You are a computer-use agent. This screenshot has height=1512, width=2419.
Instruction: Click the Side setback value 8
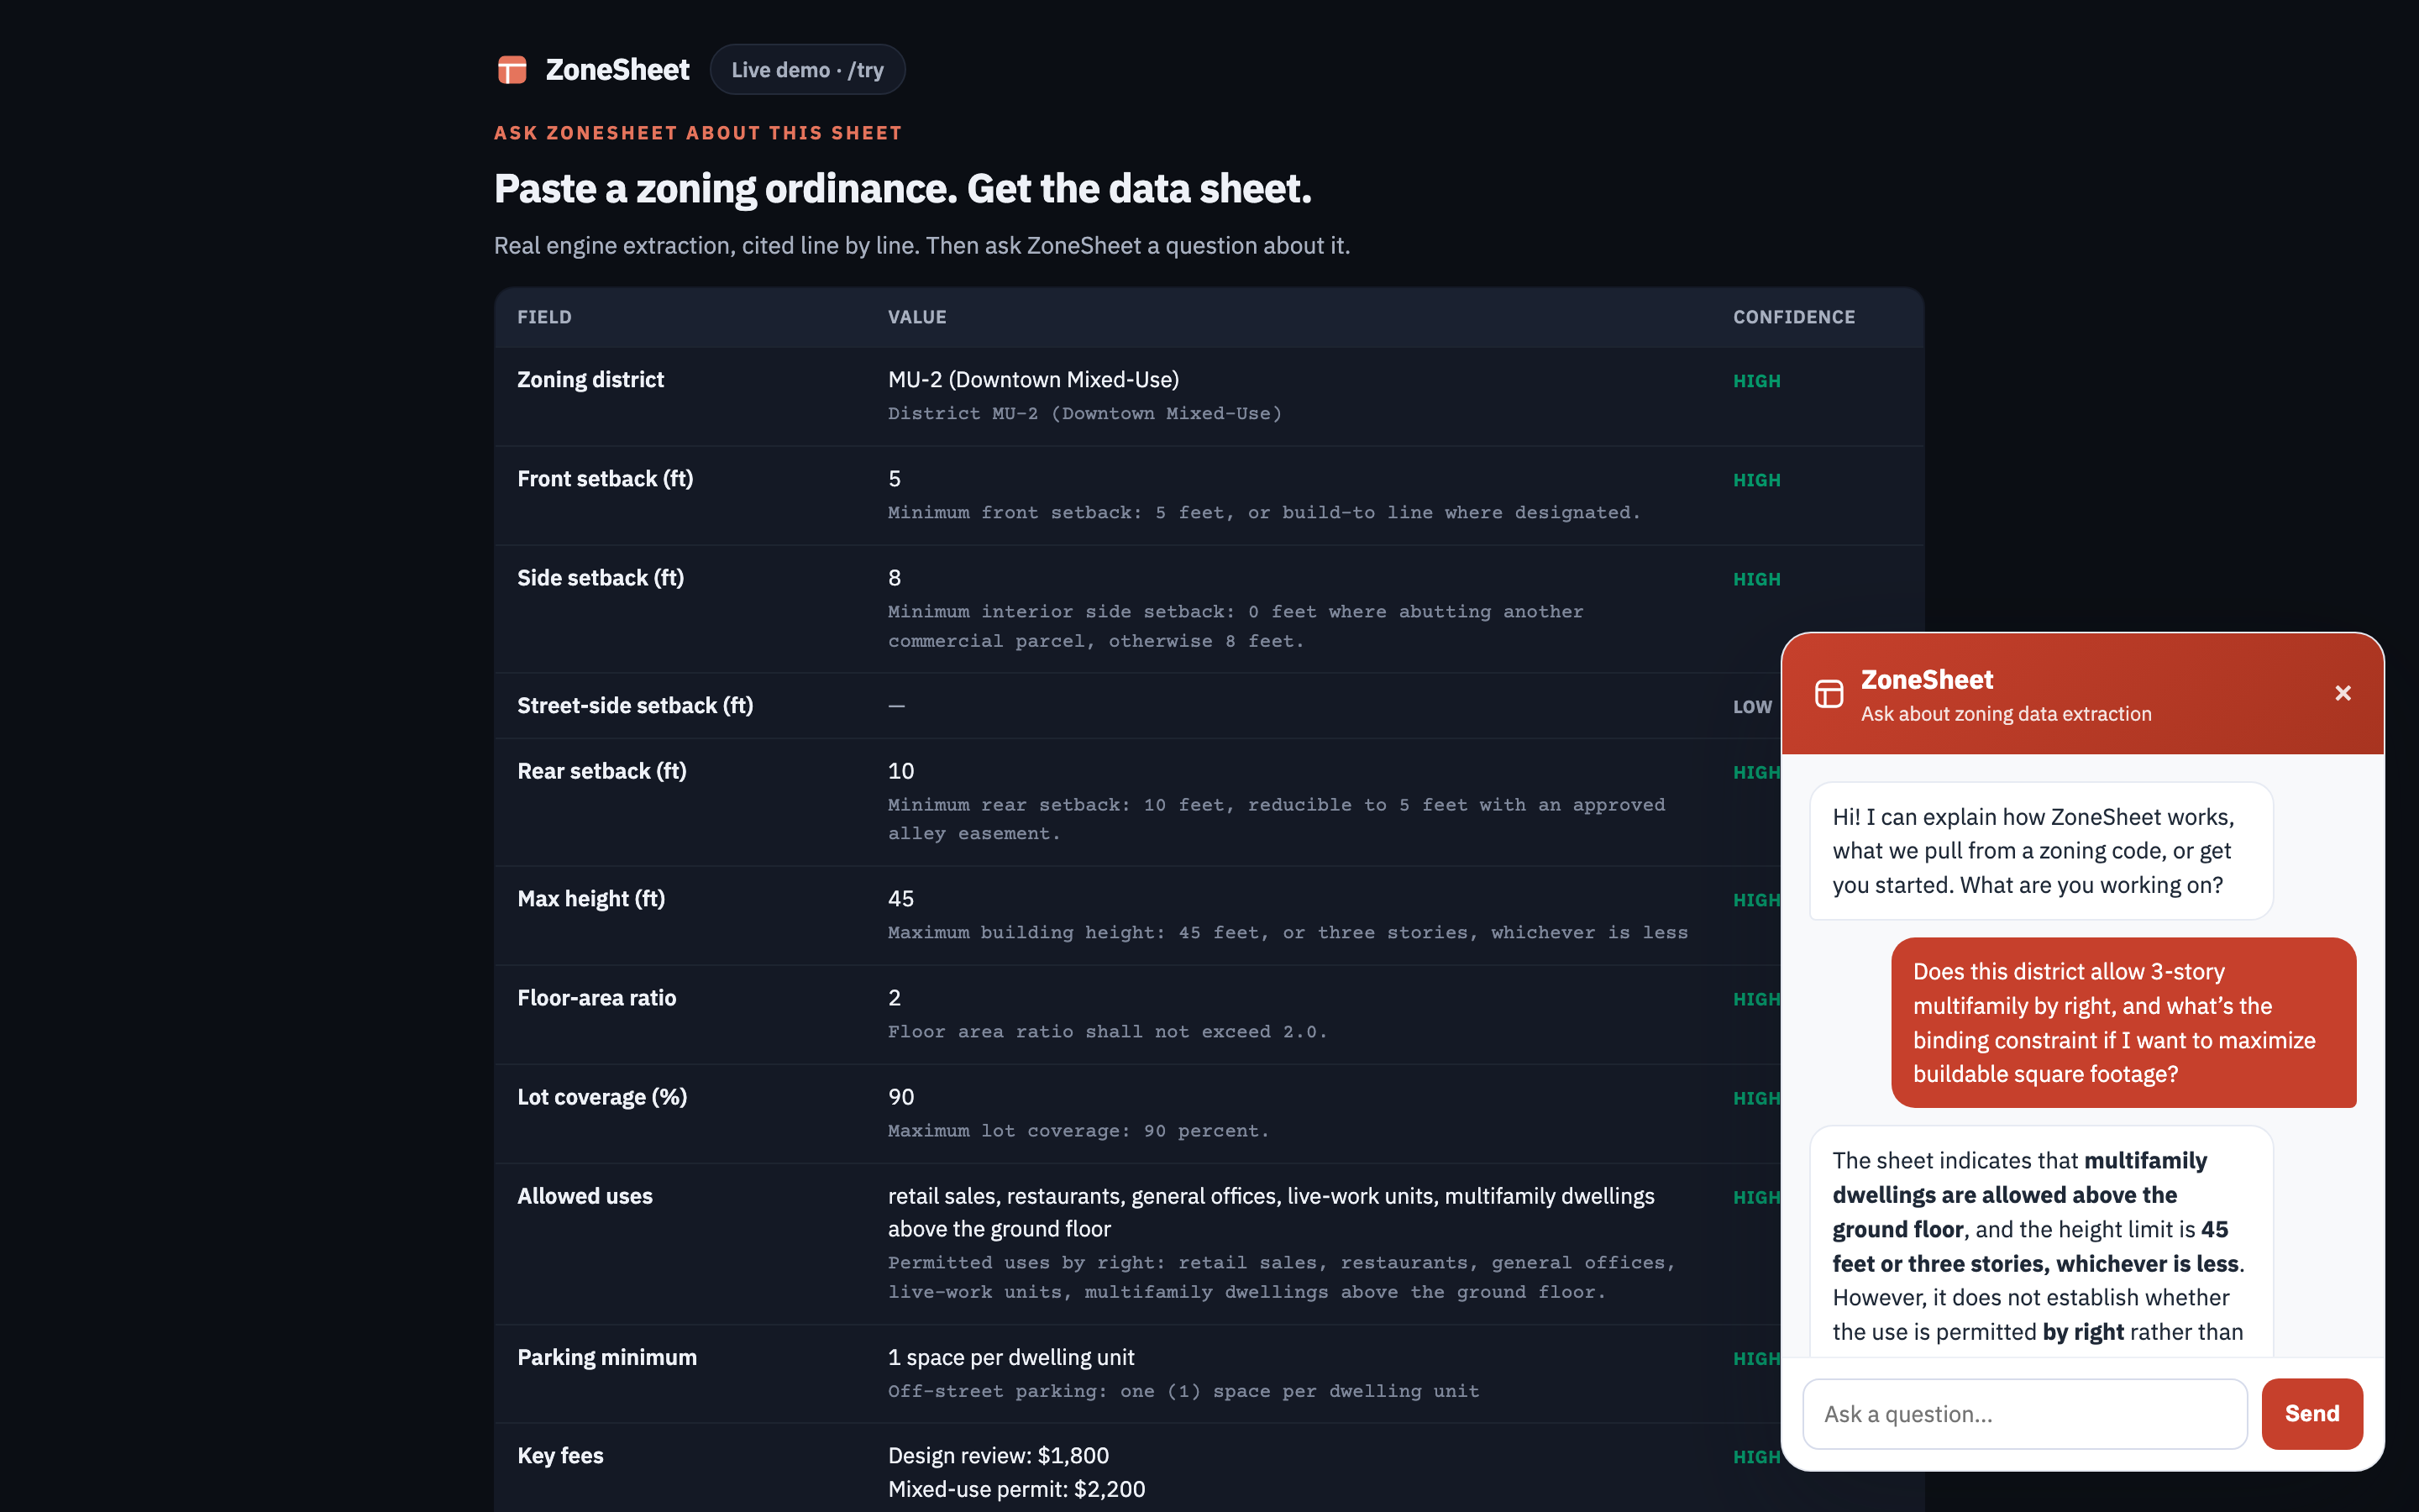pyautogui.click(x=895, y=578)
